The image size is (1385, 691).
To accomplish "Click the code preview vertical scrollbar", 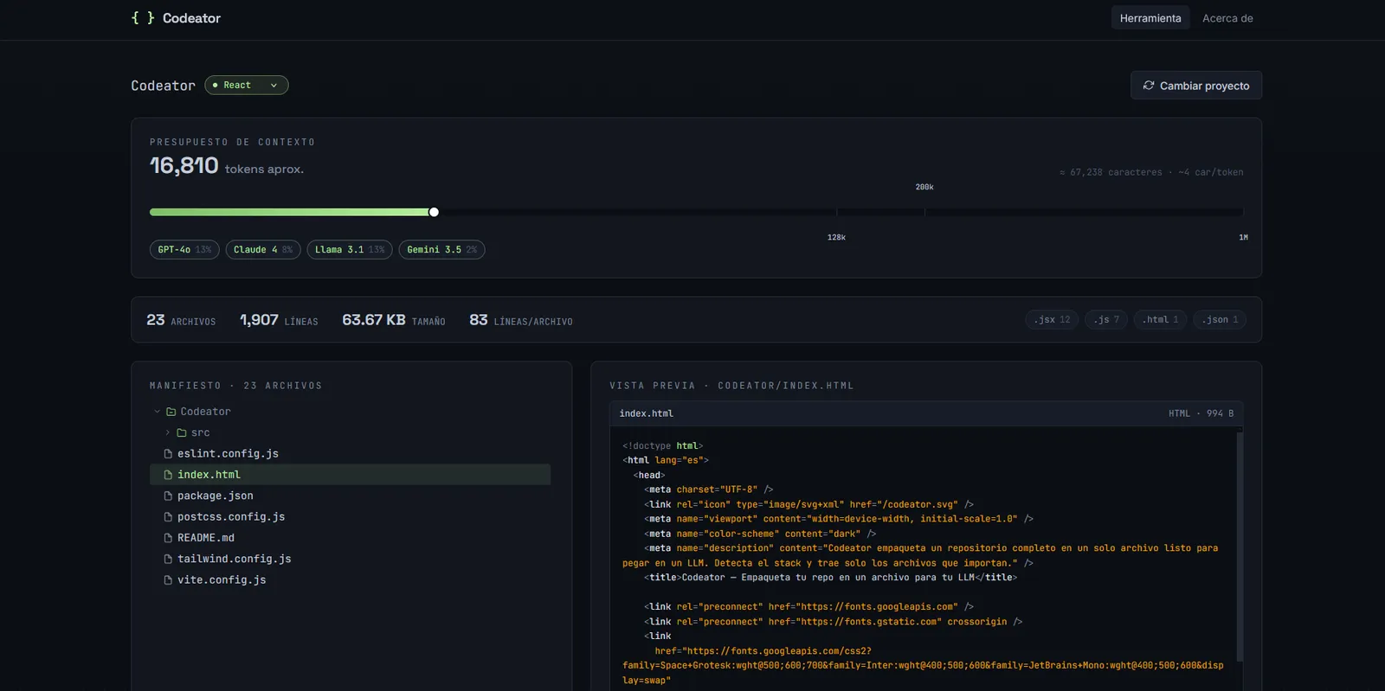I will pos(1240,547).
